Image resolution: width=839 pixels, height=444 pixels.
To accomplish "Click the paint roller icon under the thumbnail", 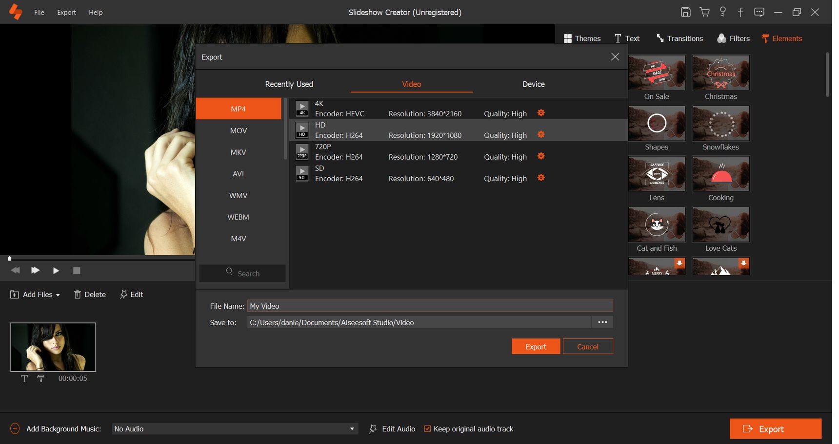I will tap(41, 378).
